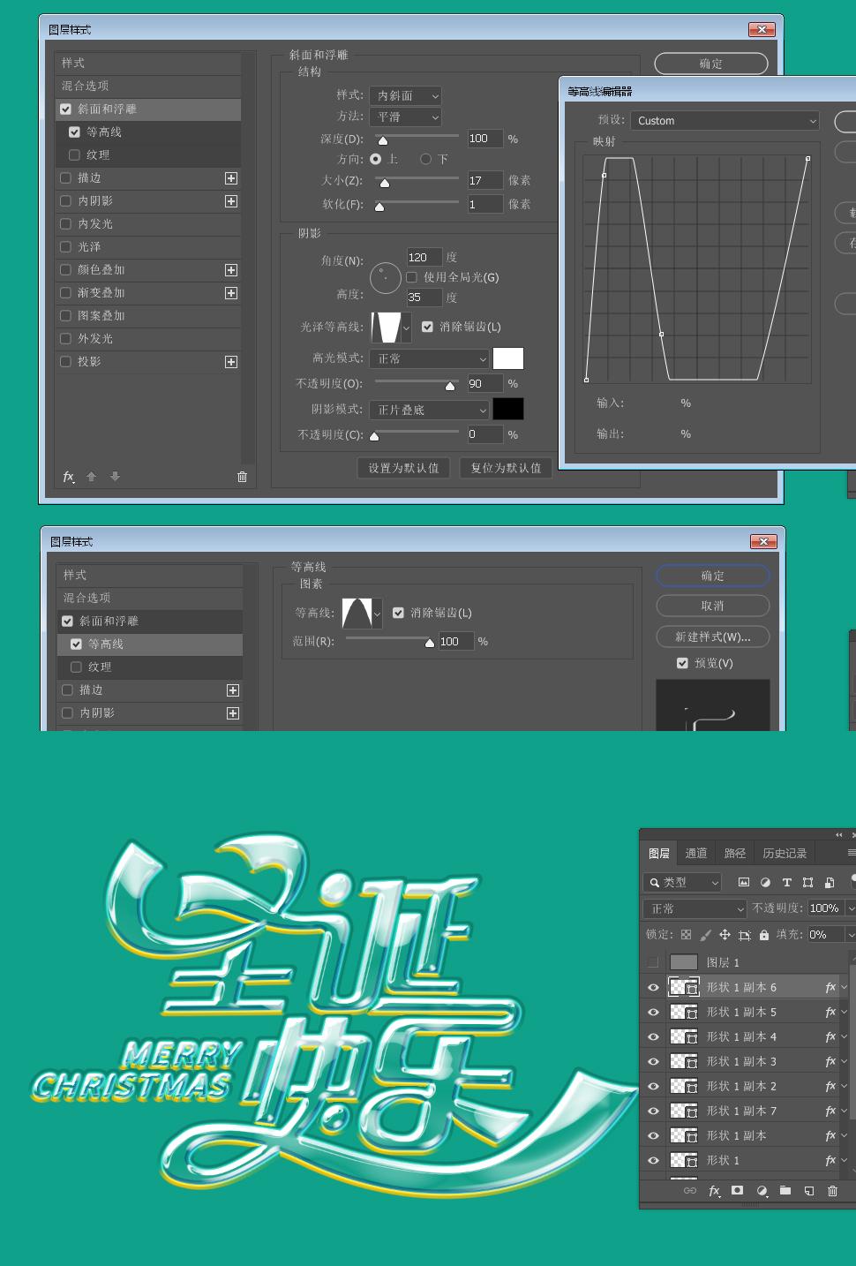Click the black shadow color swatch
This screenshot has width=856, height=1266.
click(508, 409)
